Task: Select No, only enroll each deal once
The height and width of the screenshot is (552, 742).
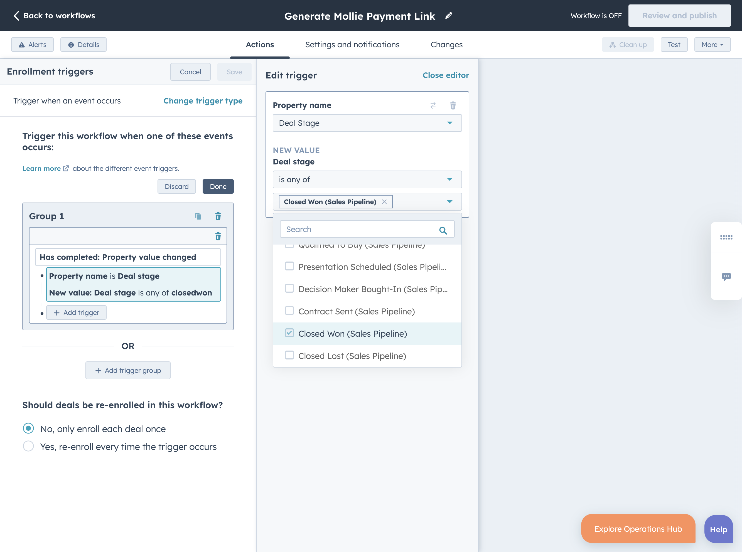Action: click(x=28, y=428)
